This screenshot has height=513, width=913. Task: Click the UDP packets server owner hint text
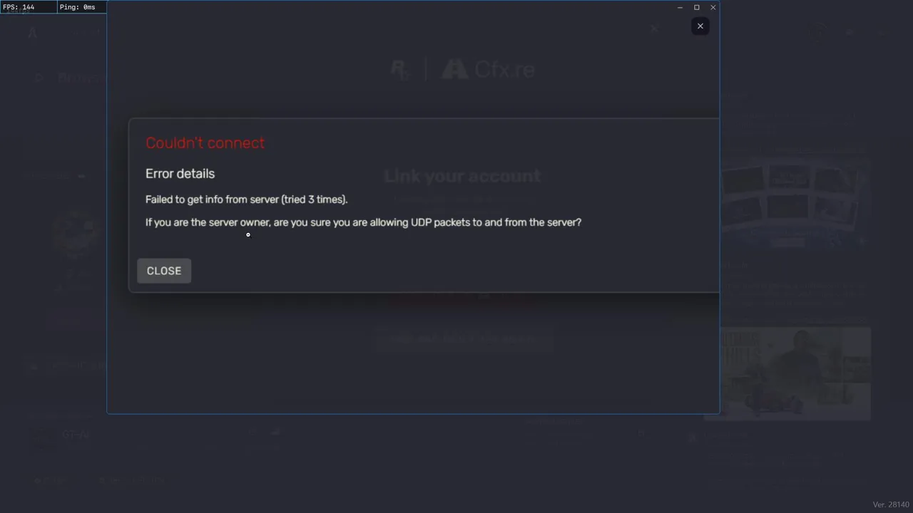(363, 222)
